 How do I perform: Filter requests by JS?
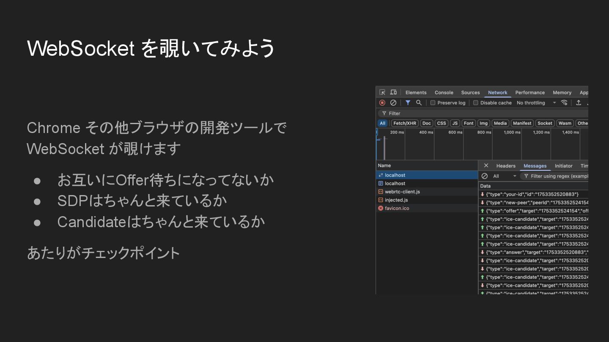(455, 123)
